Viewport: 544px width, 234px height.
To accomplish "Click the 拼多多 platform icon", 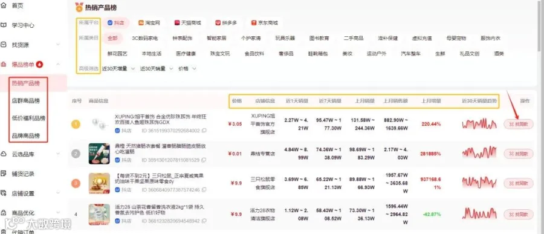I will [218, 23].
